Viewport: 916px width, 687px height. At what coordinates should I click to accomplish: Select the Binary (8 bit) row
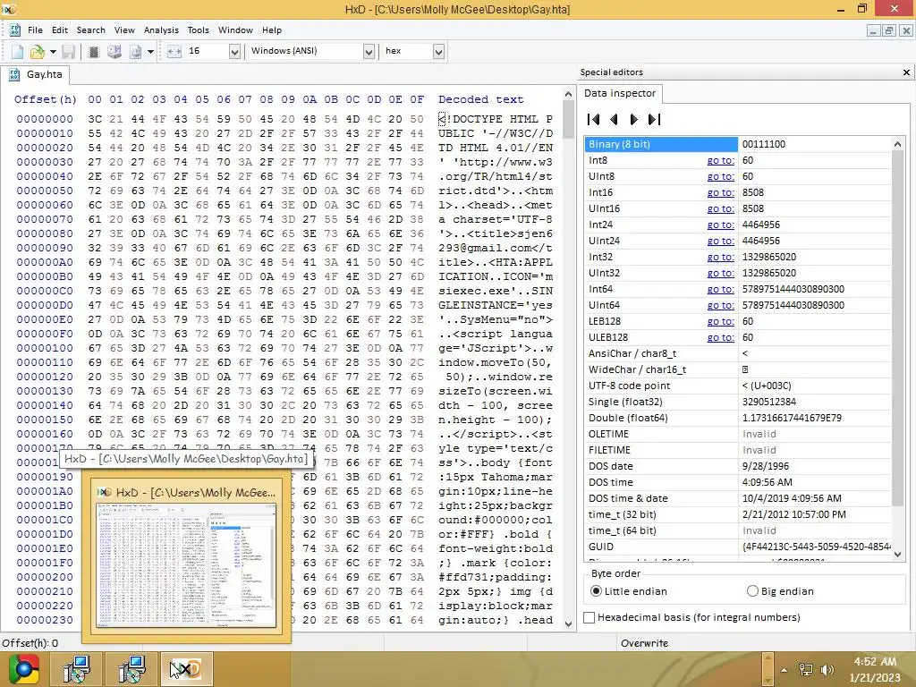pos(737,144)
